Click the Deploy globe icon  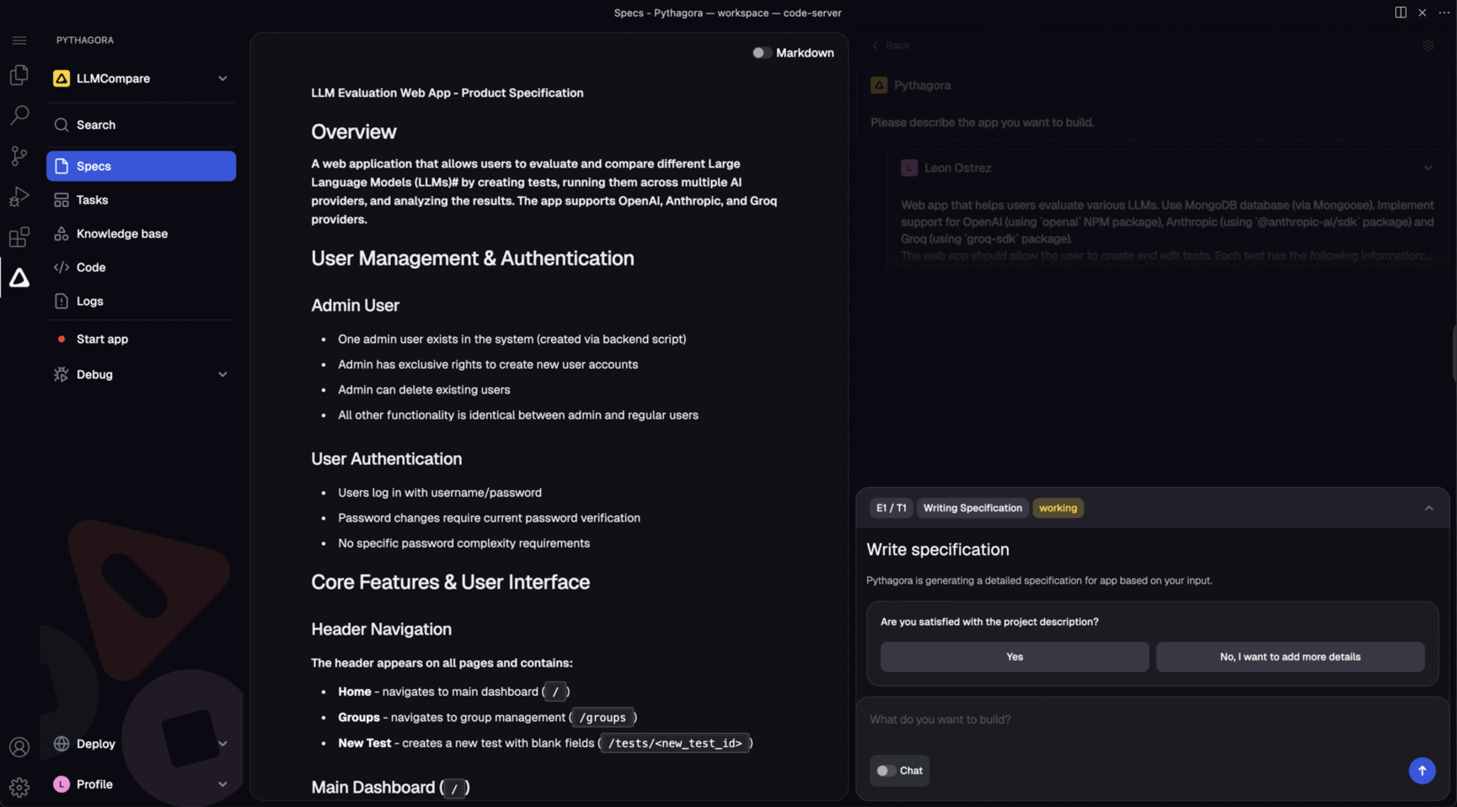(x=62, y=744)
